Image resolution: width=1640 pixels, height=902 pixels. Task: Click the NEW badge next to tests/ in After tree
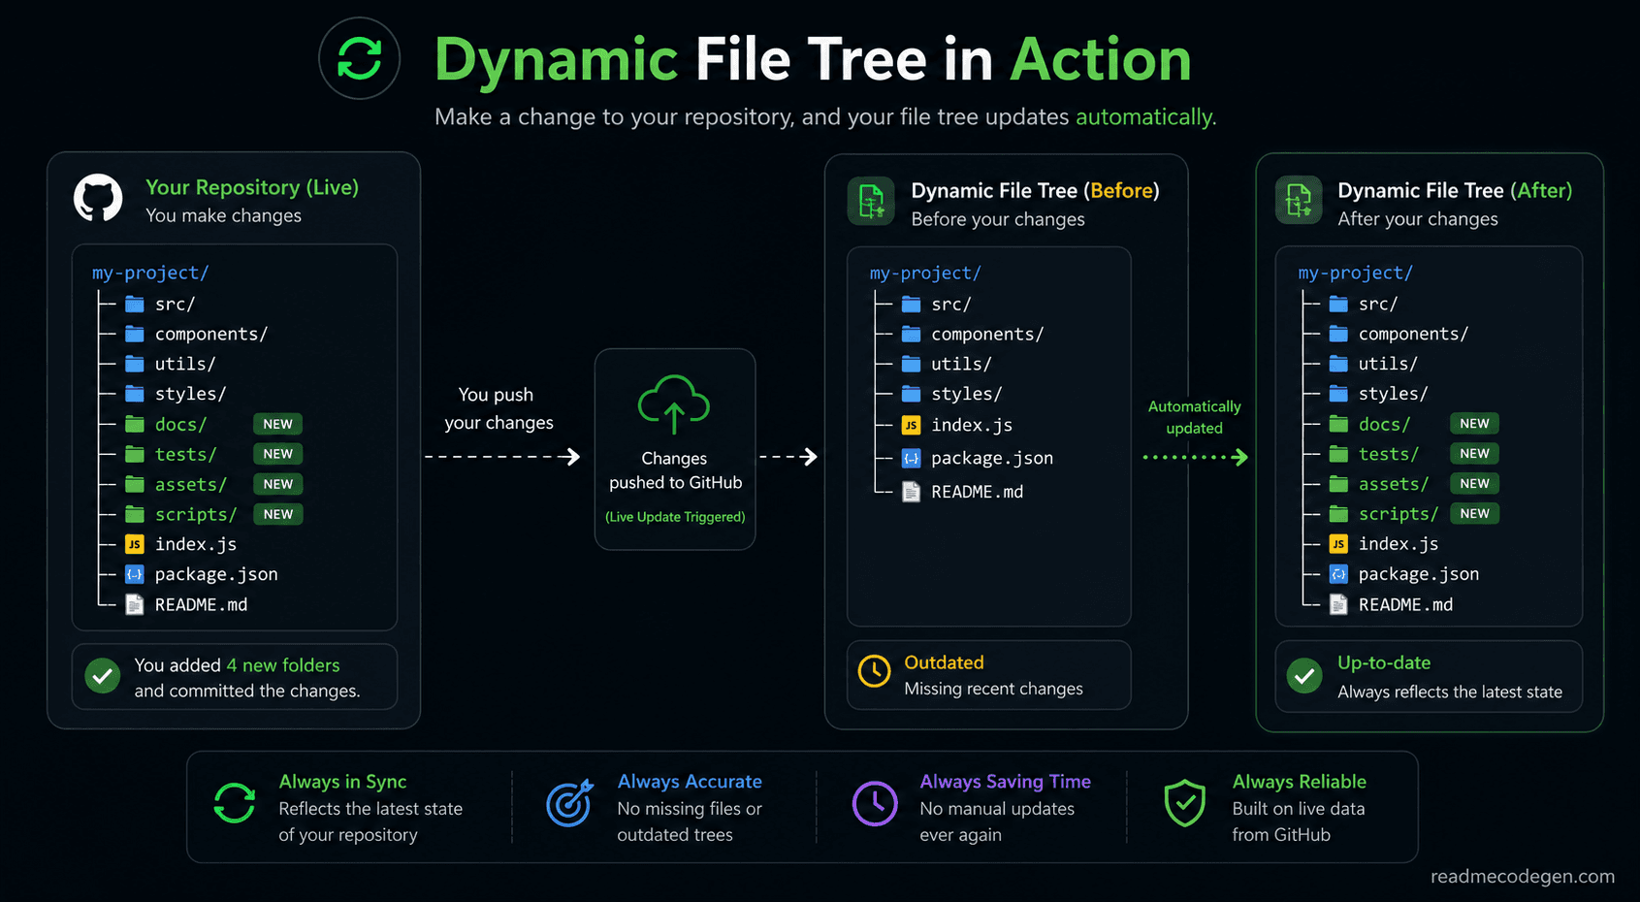point(1474,453)
